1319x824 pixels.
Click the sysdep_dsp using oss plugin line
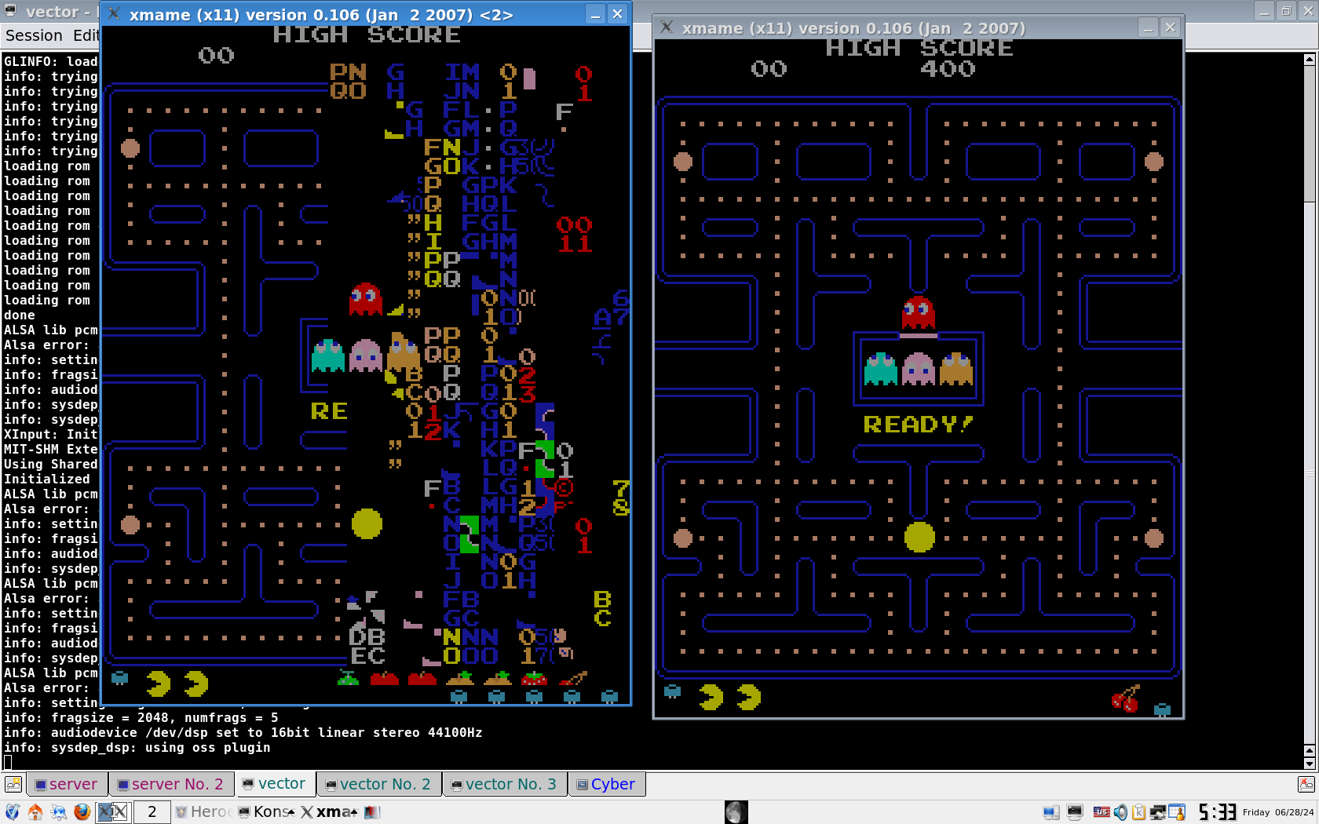pos(137,747)
